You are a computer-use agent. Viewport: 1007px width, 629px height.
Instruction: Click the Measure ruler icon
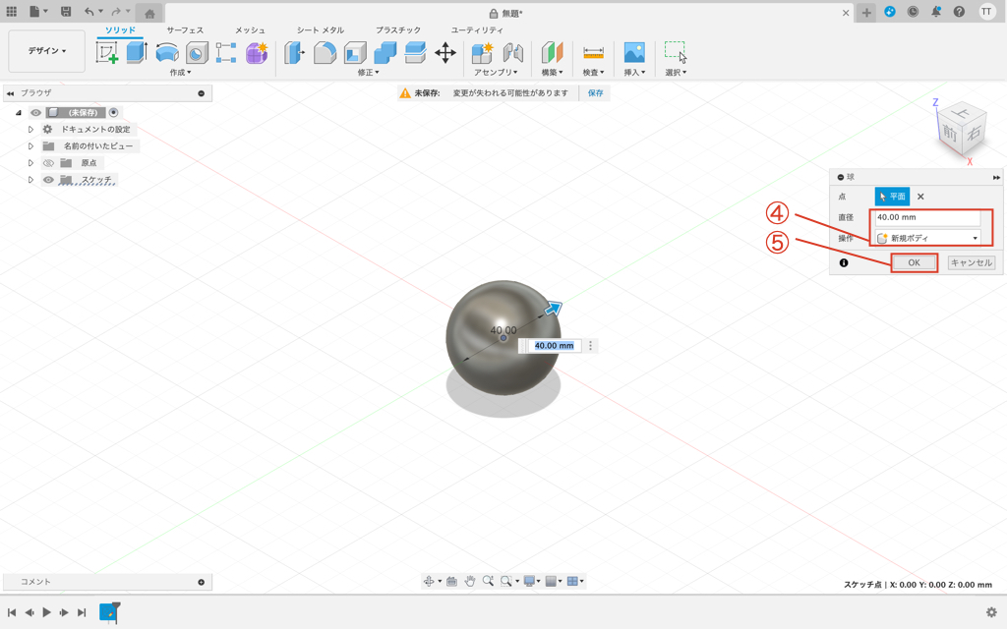593,53
